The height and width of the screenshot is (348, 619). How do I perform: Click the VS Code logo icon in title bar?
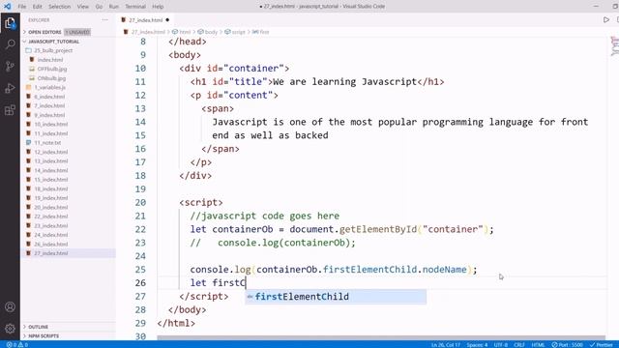click(x=7, y=7)
